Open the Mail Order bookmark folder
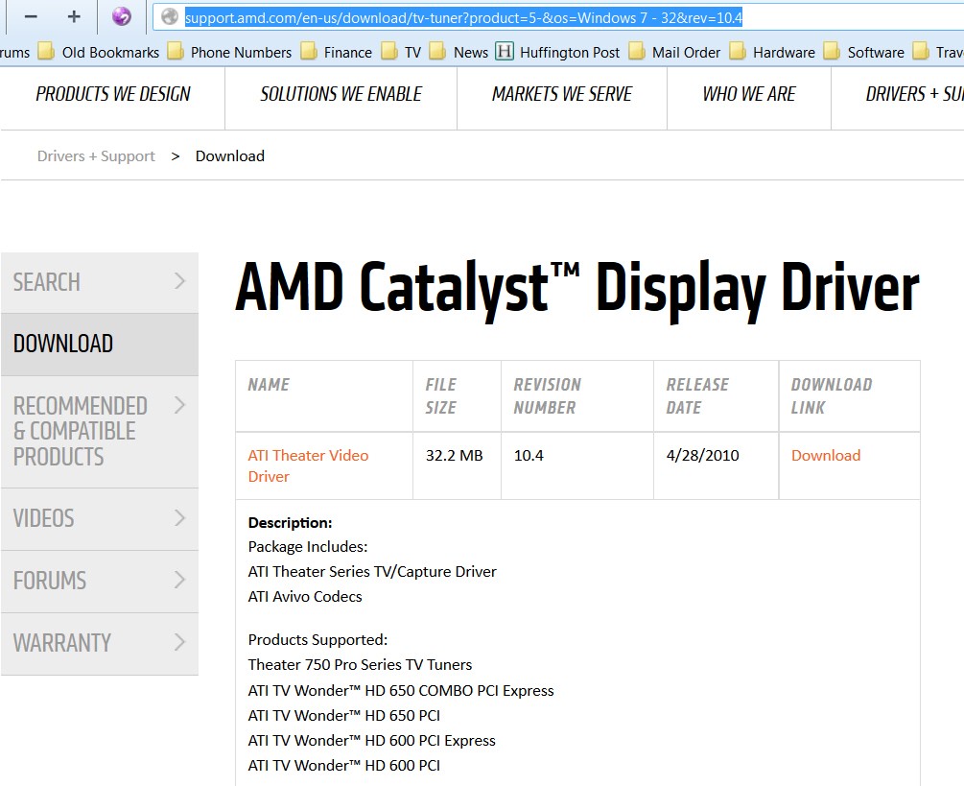Image resolution: width=964 pixels, height=786 pixels. [674, 52]
